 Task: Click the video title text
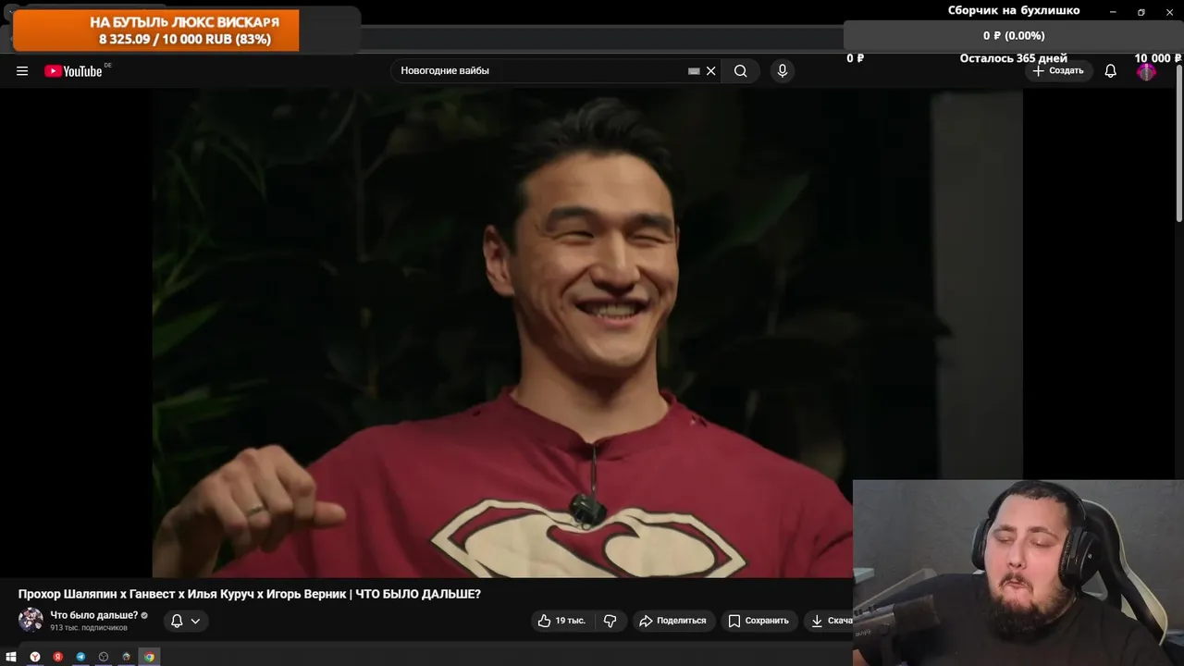coord(250,594)
